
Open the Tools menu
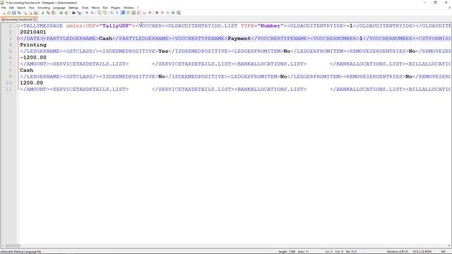click(x=85, y=8)
